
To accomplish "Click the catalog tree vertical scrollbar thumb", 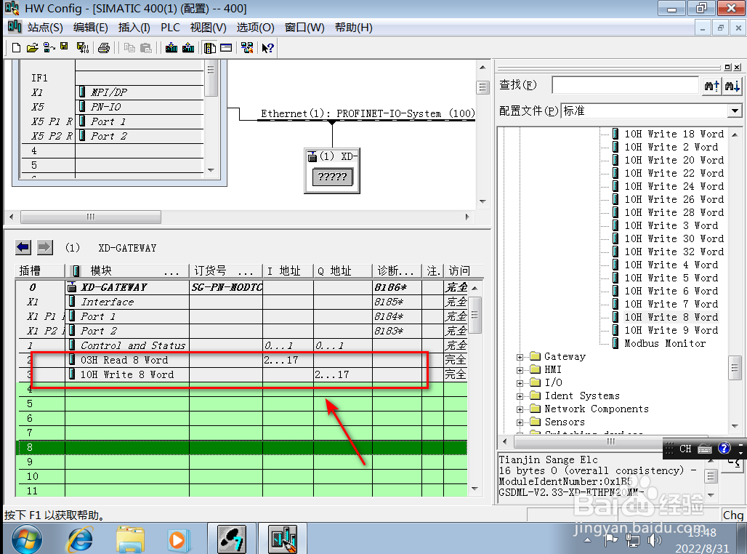I will pos(735,368).
